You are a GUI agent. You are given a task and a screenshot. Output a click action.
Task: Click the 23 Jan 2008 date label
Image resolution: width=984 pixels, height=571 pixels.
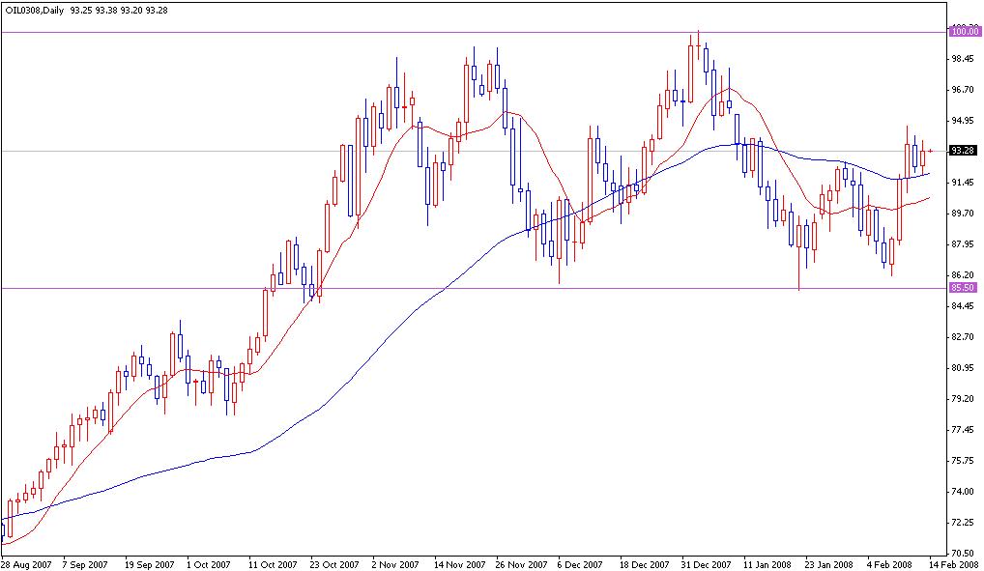(x=829, y=564)
